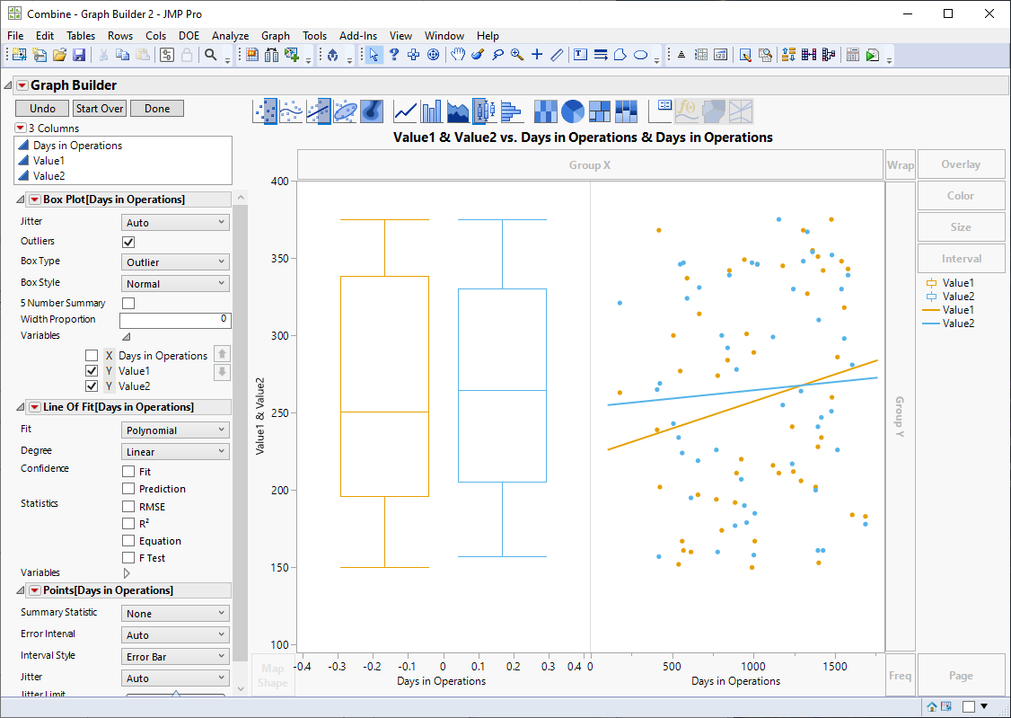Select the Area chart element icon
Image resolution: width=1011 pixels, height=718 pixels.
459,111
